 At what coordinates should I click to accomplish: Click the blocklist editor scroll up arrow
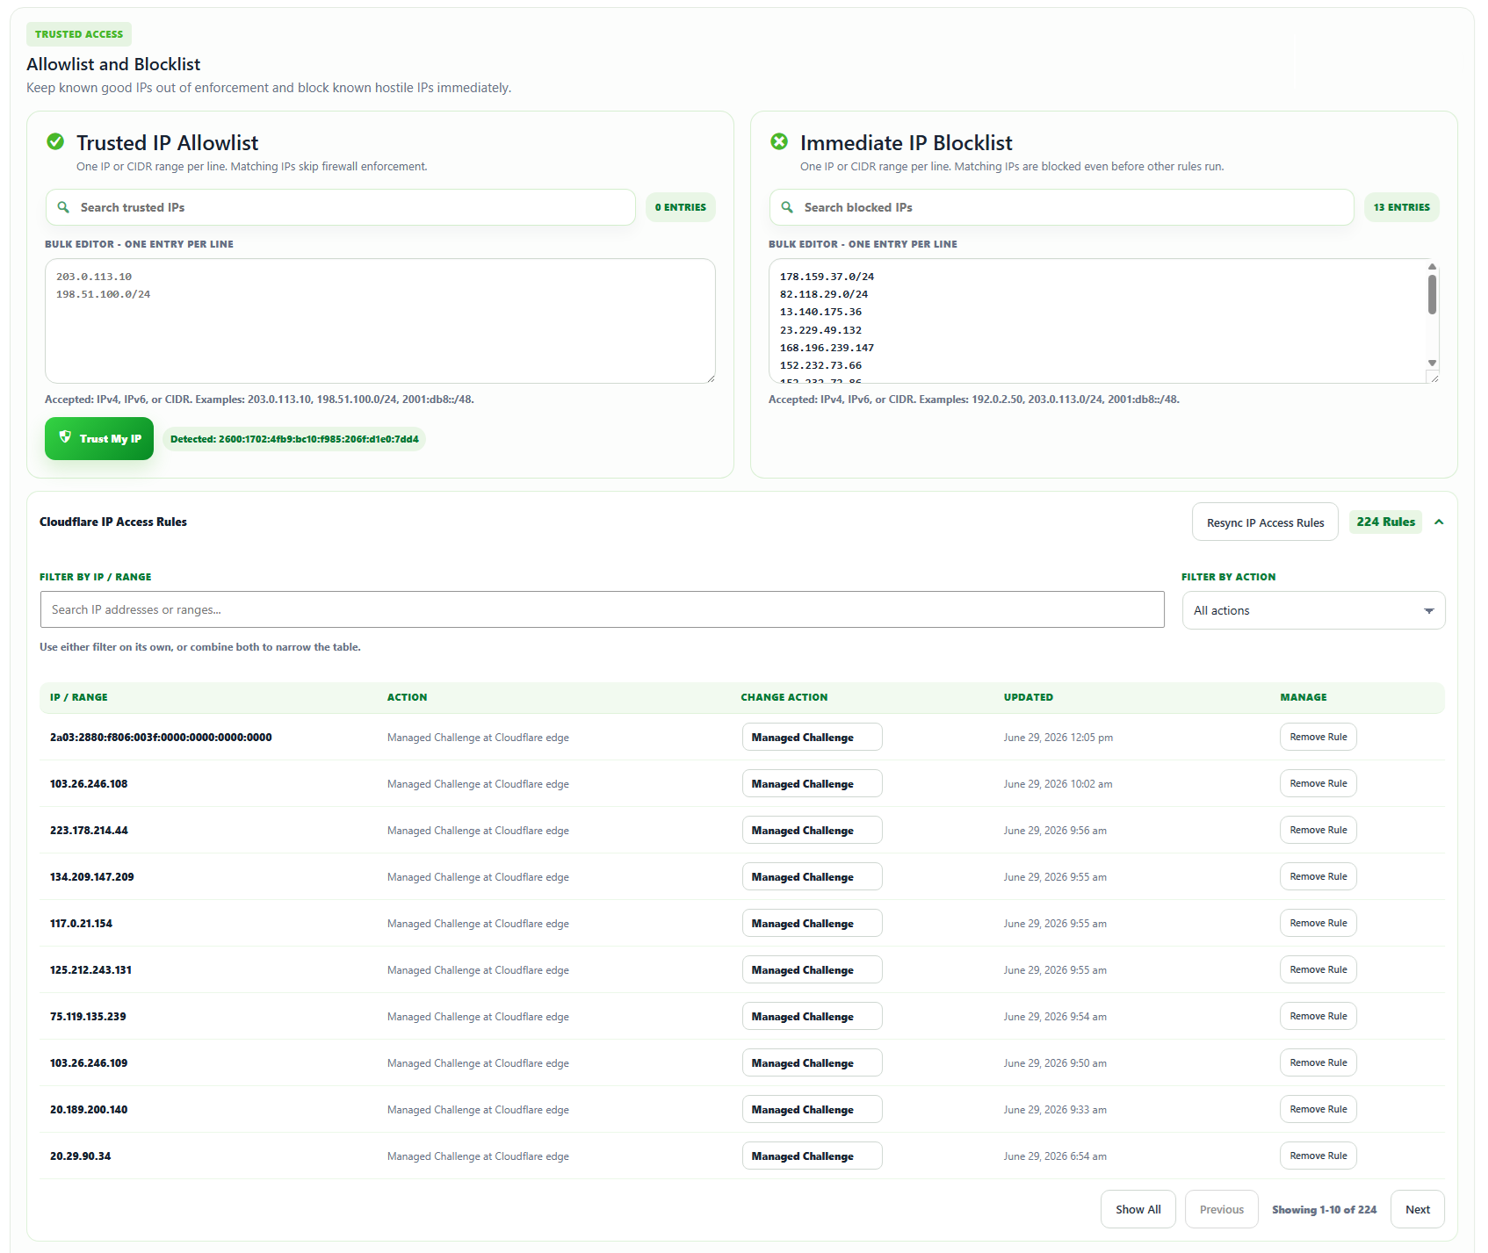pyautogui.click(x=1432, y=266)
